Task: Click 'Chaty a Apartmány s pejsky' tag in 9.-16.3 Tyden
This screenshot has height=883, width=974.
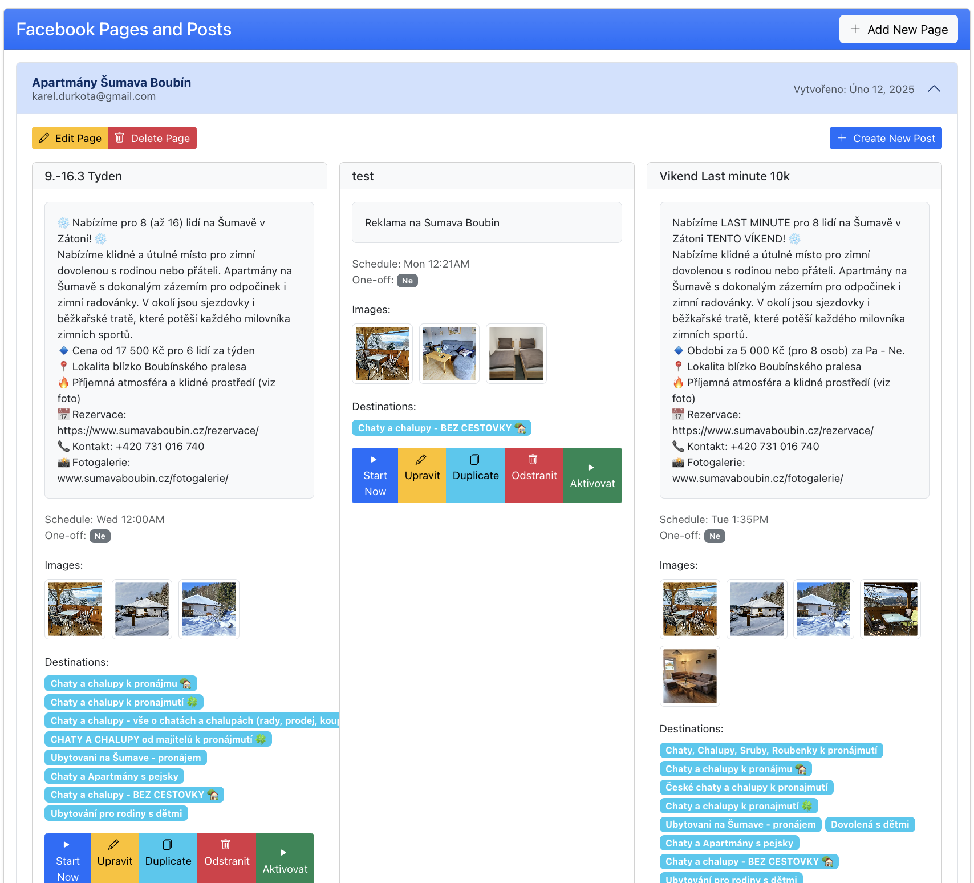Action: coord(114,776)
